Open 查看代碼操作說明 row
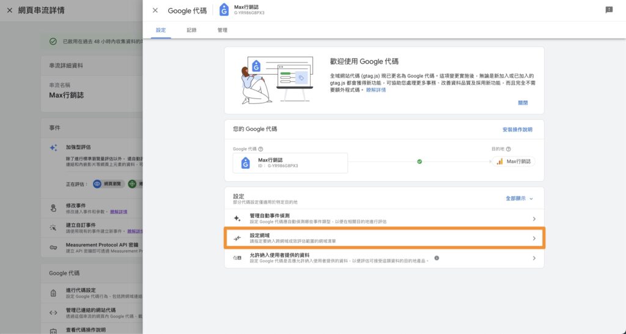 tap(92, 330)
